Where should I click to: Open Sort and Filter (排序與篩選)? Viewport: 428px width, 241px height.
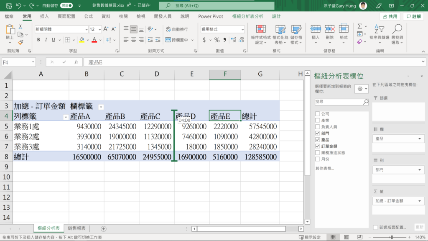(380, 35)
